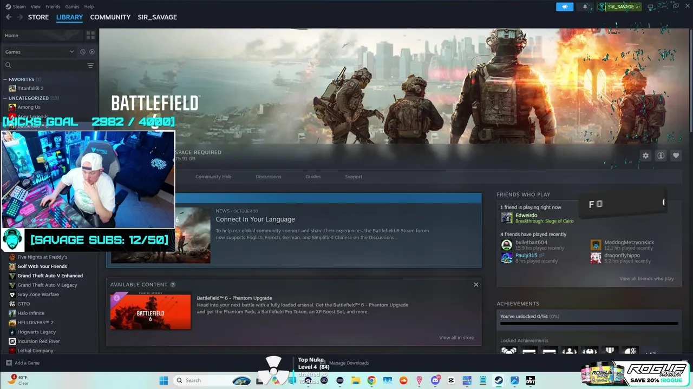
Task: Click View all friends who play
Action: click(646, 279)
